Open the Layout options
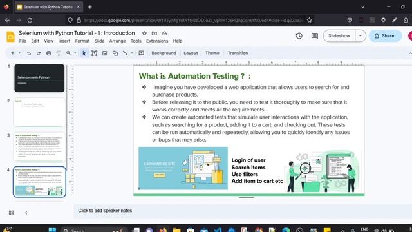 (191, 53)
